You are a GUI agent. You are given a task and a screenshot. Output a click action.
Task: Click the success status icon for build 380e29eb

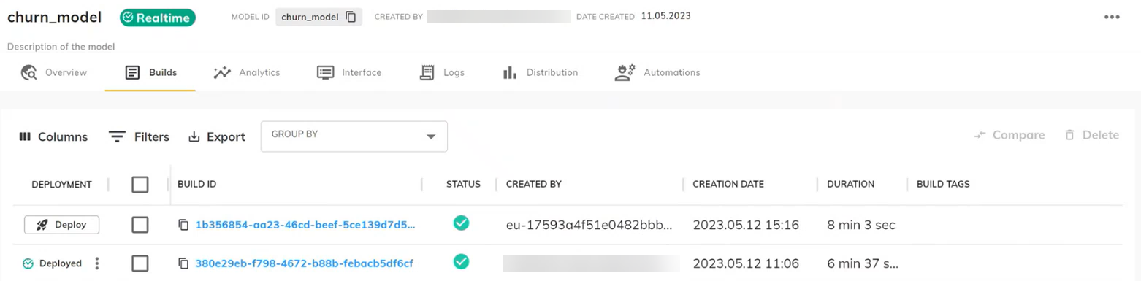click(x=461, y=261)
